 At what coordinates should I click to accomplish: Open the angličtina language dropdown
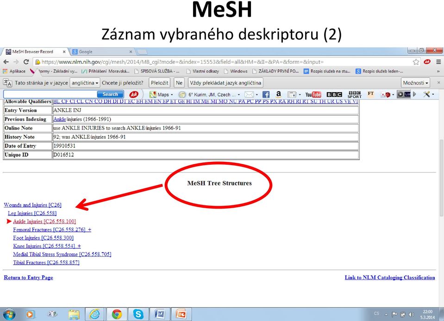tap(85, 83)
